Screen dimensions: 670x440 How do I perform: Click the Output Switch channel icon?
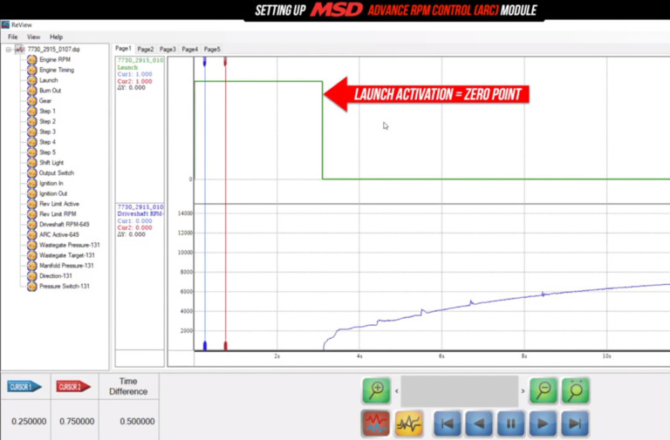(x=32, y=173)
